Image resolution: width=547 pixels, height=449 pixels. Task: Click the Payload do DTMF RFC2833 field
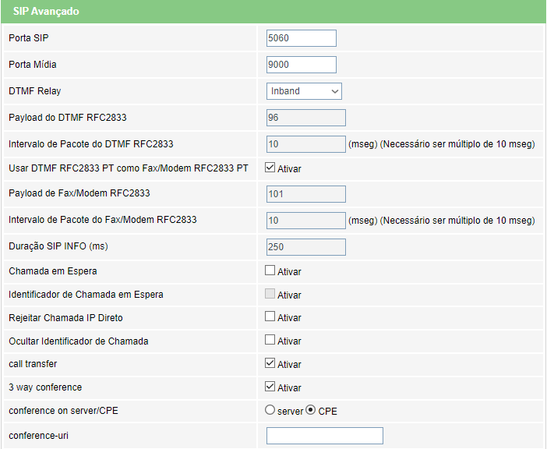click(x=306, y=118)
